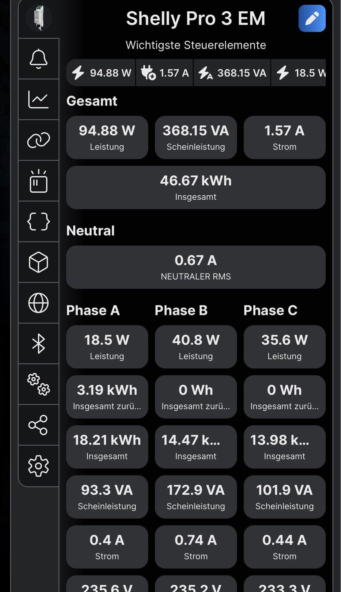Select the 101.9 VA Scheinleistung card
Image resolution: width=341 pixels, height=592 pixels.
click(285, 497)
